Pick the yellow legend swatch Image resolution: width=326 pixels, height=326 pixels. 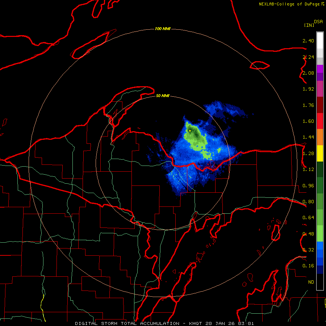point(320,153)
